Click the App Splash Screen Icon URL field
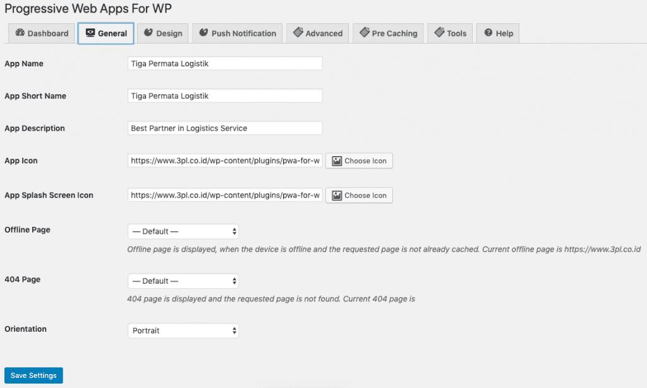 [225, 195]
